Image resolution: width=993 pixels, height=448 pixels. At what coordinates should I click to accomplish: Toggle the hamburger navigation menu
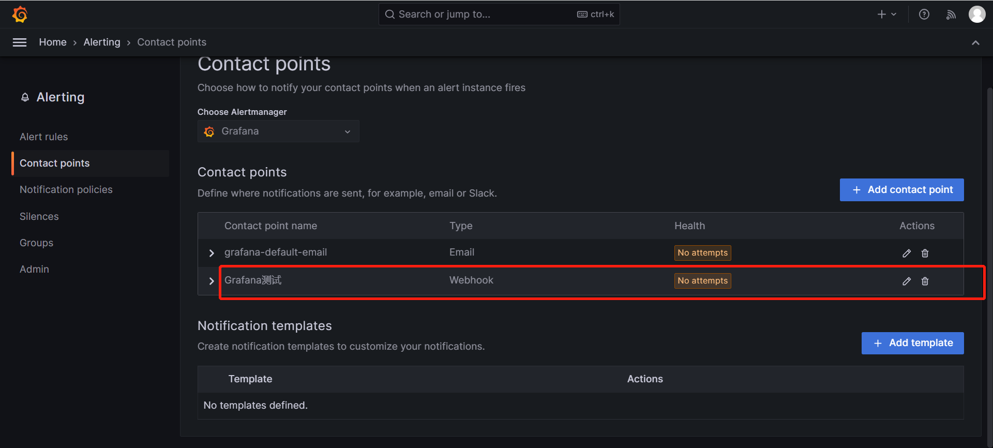click(x=20, y=42)
